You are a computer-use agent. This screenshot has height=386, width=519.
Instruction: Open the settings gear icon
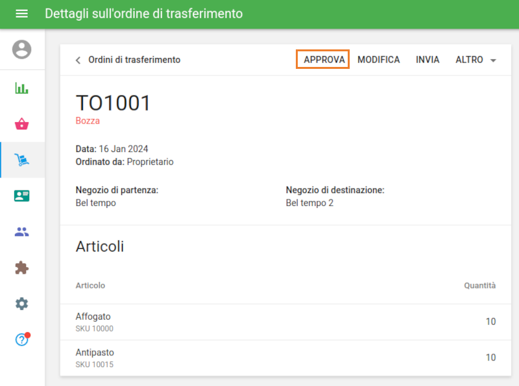point(21,303)
